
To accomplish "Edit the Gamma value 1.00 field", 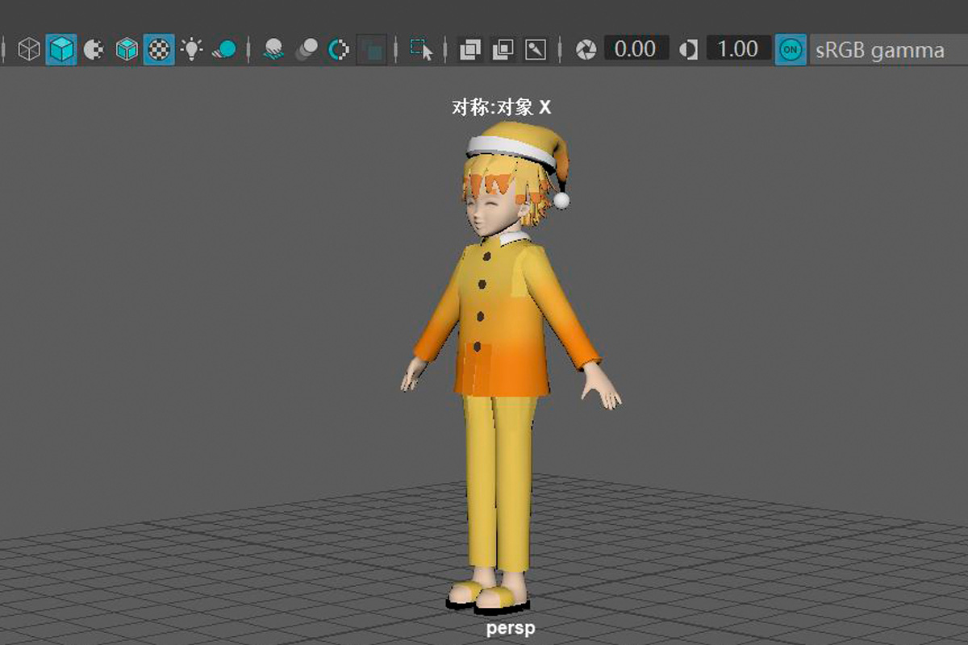I will point(738,49).
